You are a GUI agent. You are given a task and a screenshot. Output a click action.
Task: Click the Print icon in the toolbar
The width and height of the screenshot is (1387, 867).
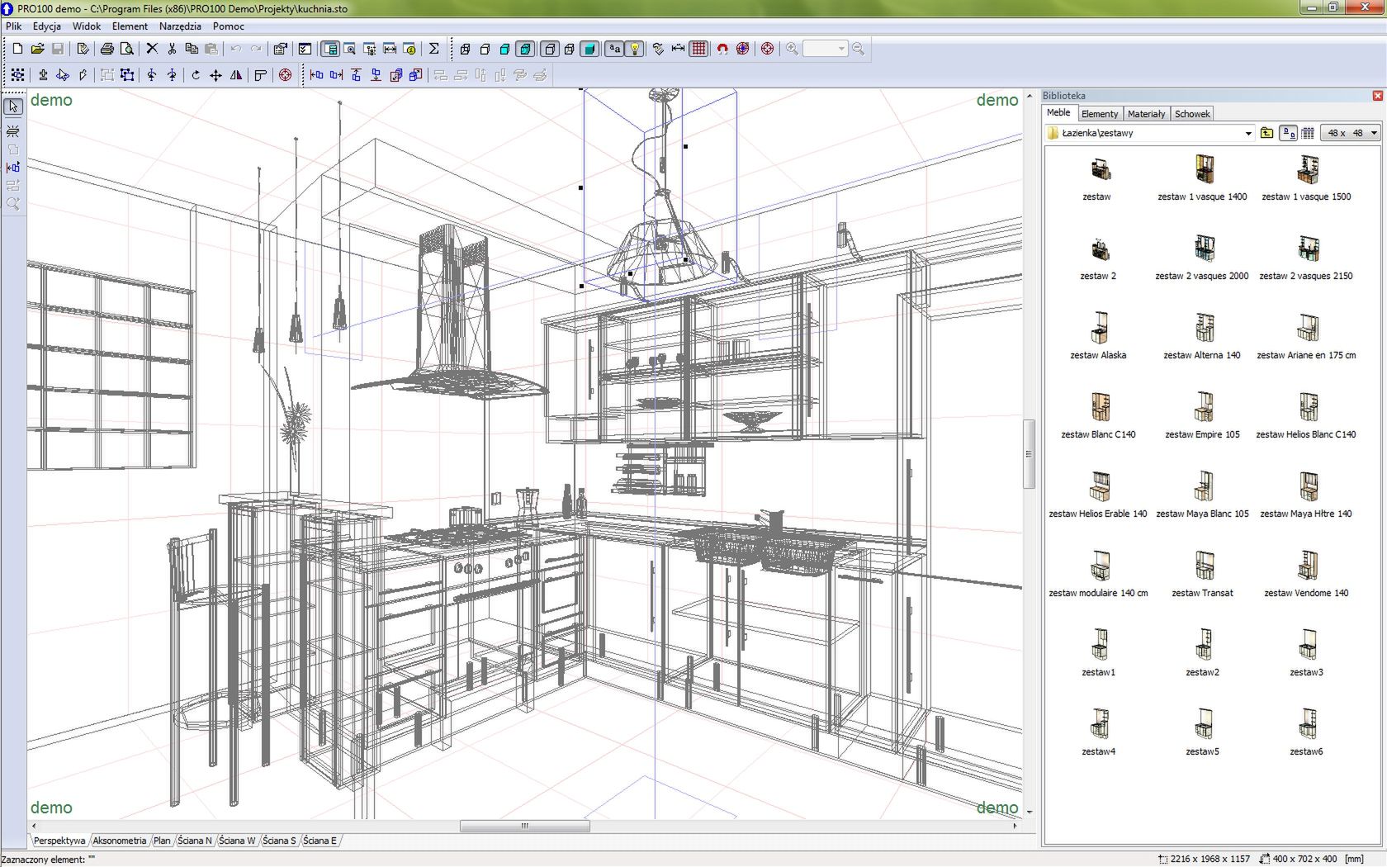pos(107,49)
